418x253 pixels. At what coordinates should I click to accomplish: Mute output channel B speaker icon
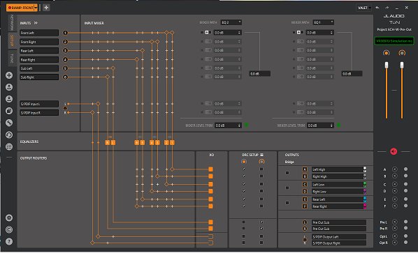[x=394, y=176]
